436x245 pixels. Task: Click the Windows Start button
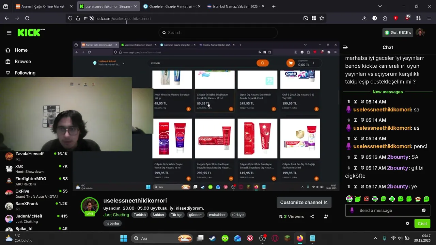(x=123, y=238)
